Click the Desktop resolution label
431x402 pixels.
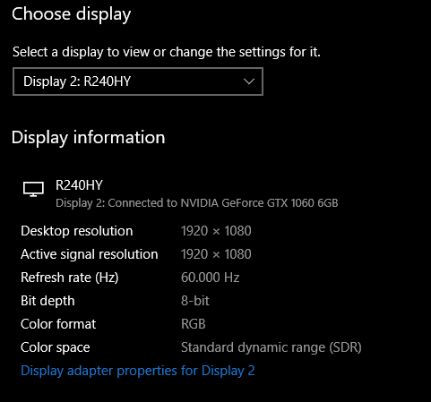click(77, 231)
